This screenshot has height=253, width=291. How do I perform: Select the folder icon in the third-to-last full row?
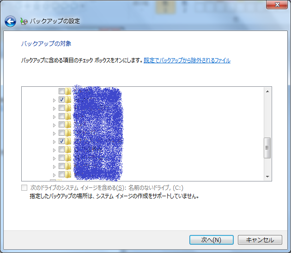pyautogui.click(x=68, y=157)
